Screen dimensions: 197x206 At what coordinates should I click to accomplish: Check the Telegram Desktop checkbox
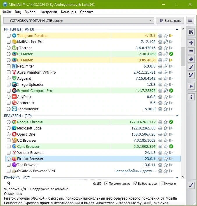pyautogui.click(x=8, y=35)
